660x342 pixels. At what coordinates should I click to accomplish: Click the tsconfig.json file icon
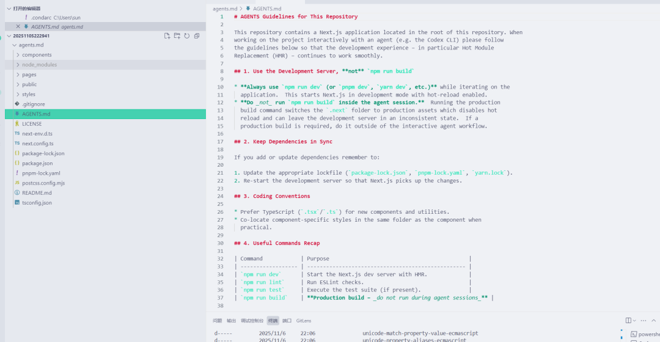coord(17,202)
